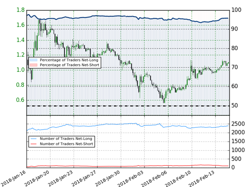Click the 1000 label on lower right axis
Image resolution: width=248 pixels, height=187 pixels.
click(x=238, y=150)
